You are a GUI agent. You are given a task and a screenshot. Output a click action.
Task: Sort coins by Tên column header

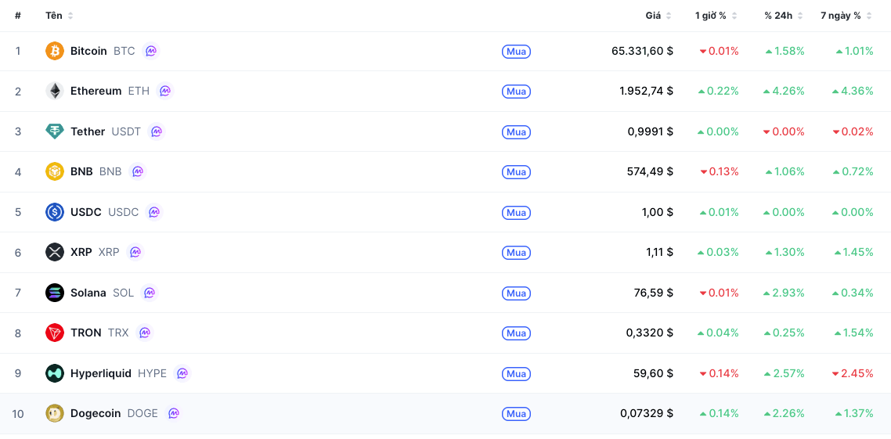pyautogui.click(x=59, y=16)
